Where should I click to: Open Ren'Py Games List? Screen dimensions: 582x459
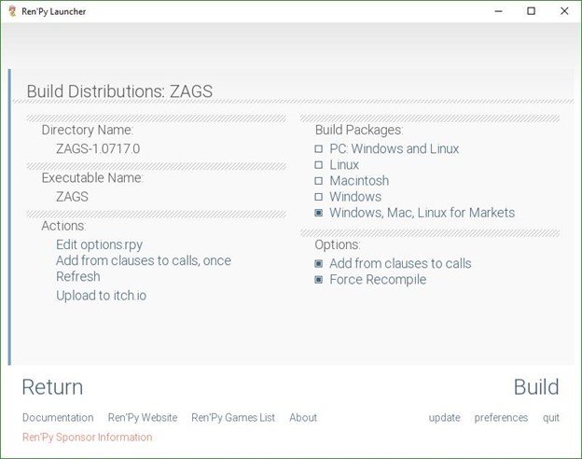[233, 418]
